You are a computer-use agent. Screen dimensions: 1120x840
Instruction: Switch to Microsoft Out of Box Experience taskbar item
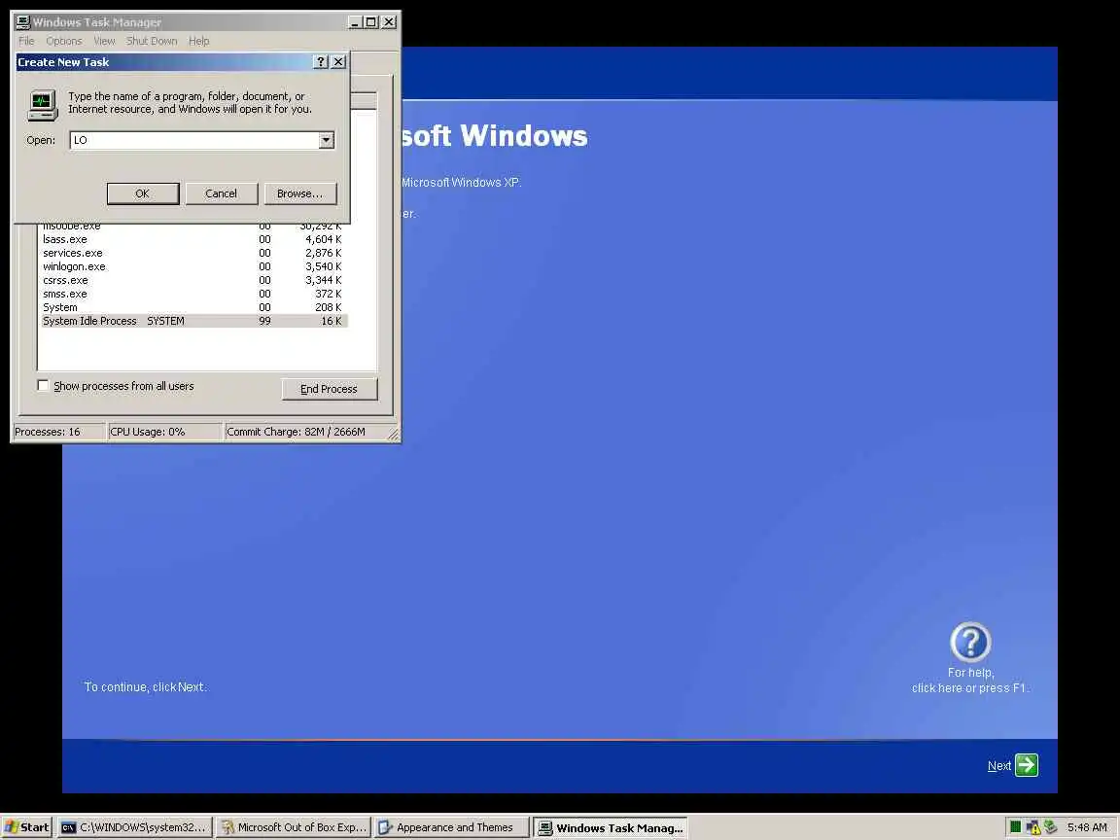[x=294, y=827]
